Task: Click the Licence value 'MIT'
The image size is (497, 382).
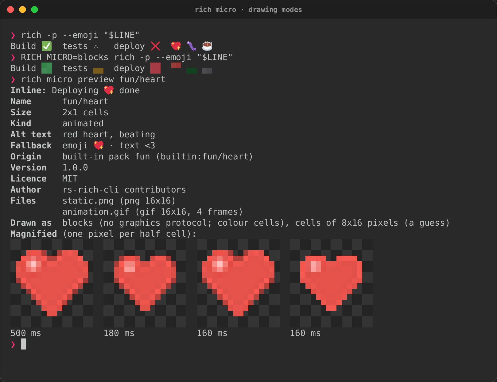Action: click(70, 178)
